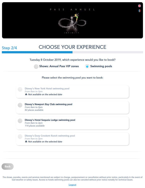Image resolution: width=145 pixels, height=188 pixels.
Task: Click warning icon under Davy Crockett Ranch pool
Action: tap(26, 141)
